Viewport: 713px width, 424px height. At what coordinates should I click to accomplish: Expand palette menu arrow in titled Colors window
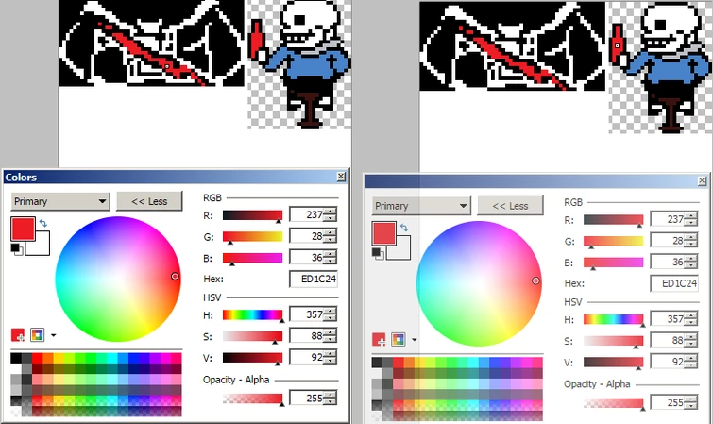pyautogui.click(x=53, y=335)
